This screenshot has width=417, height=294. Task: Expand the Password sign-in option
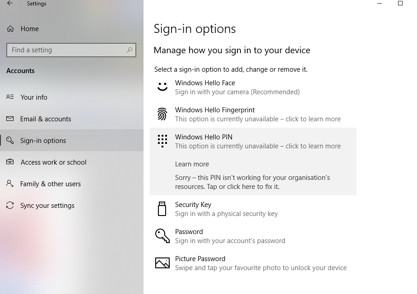tap(253, 236)
